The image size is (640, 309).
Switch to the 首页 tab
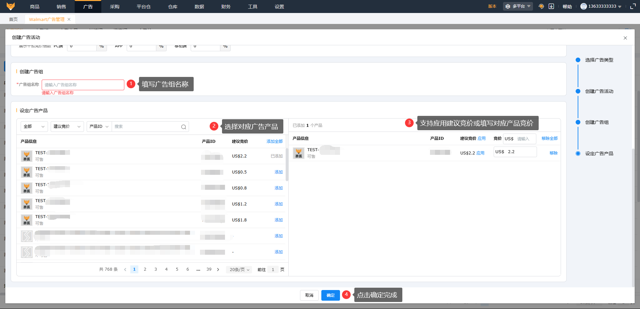(x=13, y=19)
